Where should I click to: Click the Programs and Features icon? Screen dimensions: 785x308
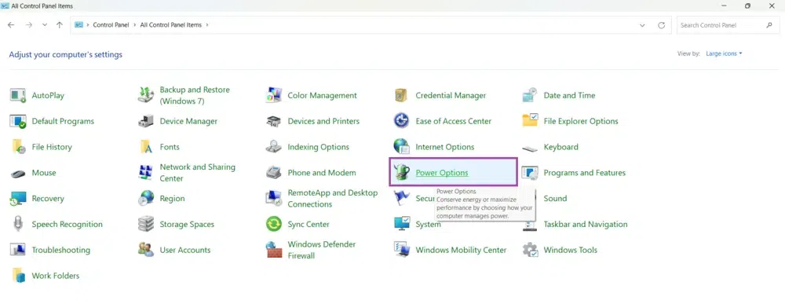[x=530, y=173]
